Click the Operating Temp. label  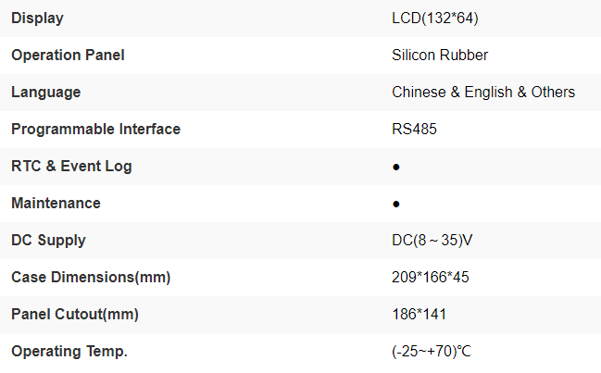click(x=69, y=352)
